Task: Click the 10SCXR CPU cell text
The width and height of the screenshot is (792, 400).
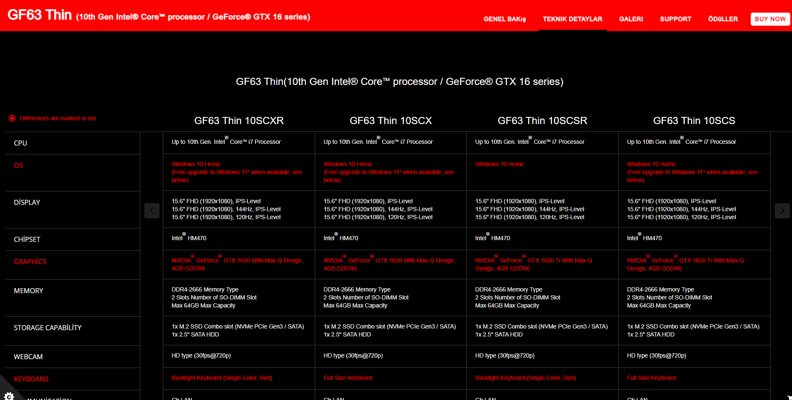Action: 226,141
